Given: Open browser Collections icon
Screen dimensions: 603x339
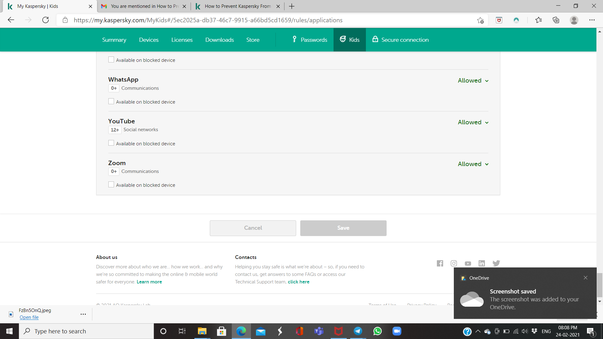Looking at the screenshot, I should (556, 20).
